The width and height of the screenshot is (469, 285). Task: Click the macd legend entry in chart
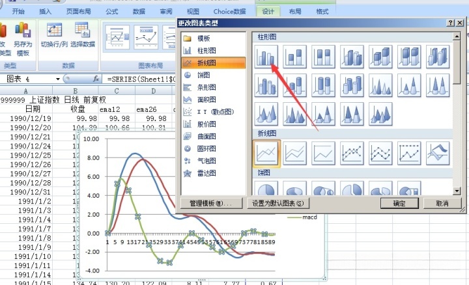(303, 217)
